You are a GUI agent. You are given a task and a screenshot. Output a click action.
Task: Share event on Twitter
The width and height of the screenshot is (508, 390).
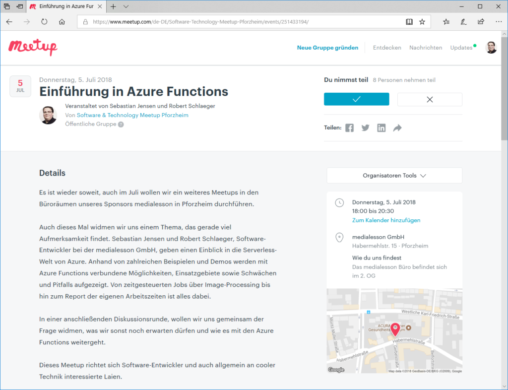tap(366, 128)
